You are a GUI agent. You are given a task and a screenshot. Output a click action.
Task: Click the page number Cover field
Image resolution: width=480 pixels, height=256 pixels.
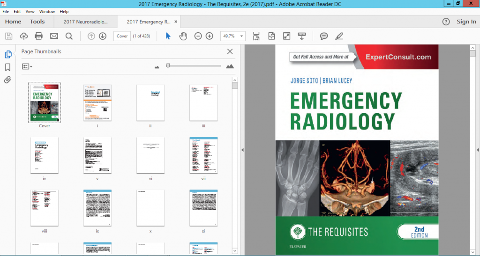[122, 36]
